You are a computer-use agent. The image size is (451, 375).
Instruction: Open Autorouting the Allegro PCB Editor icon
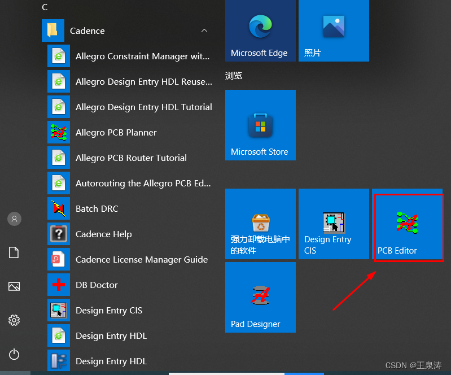click(x=59, y=183)
